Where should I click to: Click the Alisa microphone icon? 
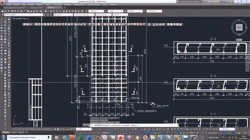[x=48, y=137]
